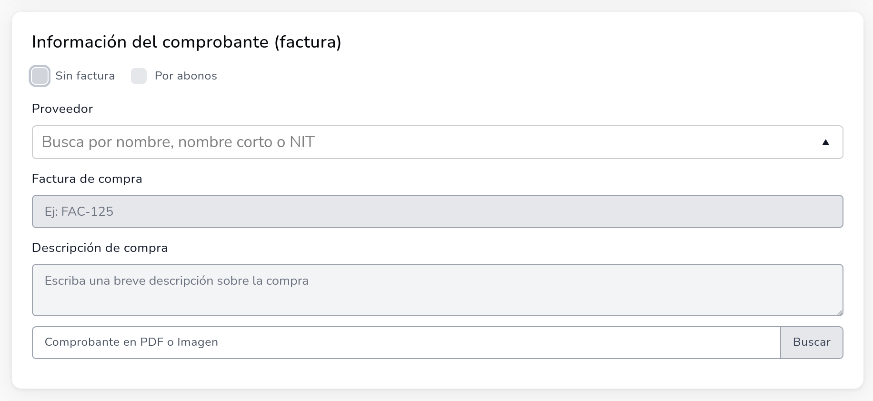873x401 pixels.
Task: Click the Información del comprobante heading
Action: [x=187, y=42]
